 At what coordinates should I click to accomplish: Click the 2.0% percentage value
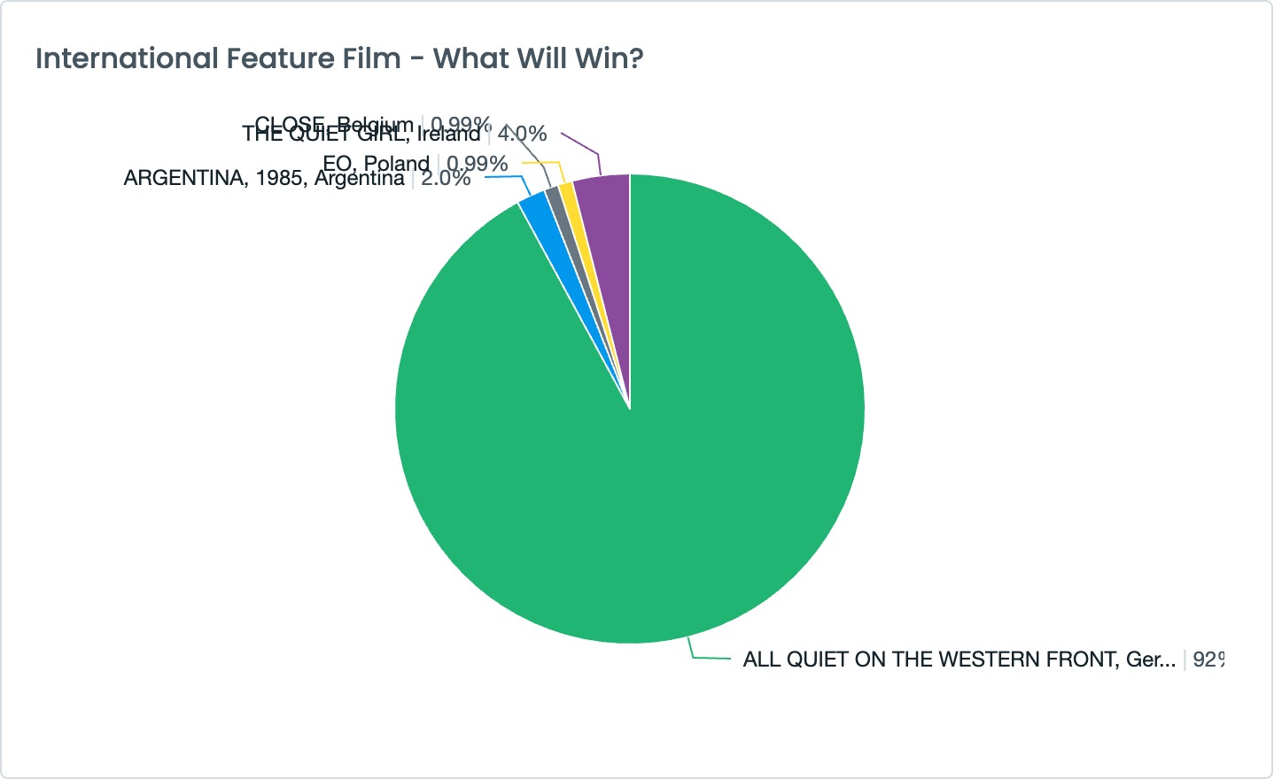click(x=446, y=178)
